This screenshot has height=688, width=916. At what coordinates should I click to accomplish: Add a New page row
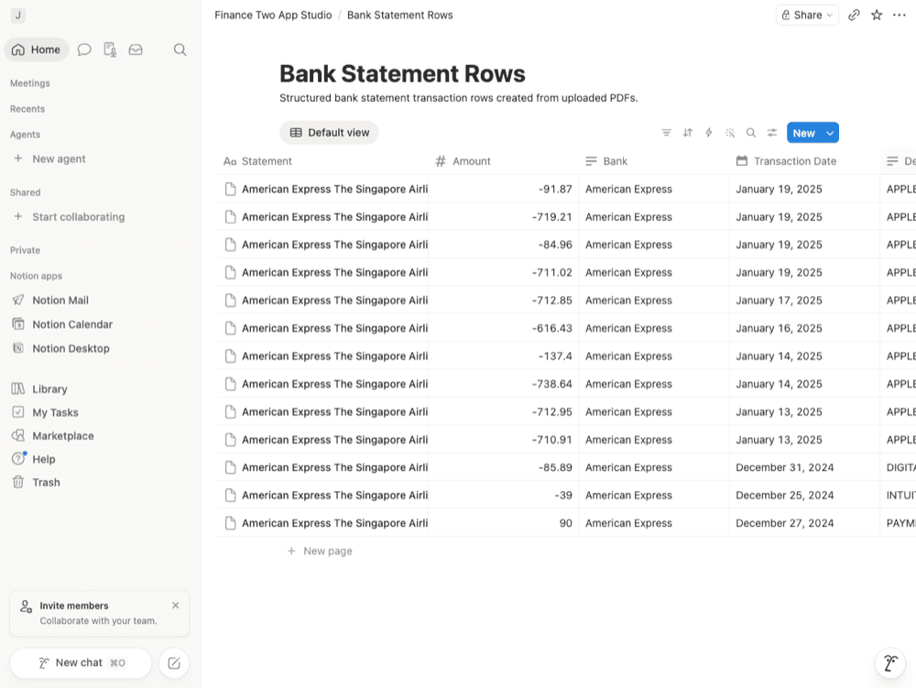[x=320, y=551]
